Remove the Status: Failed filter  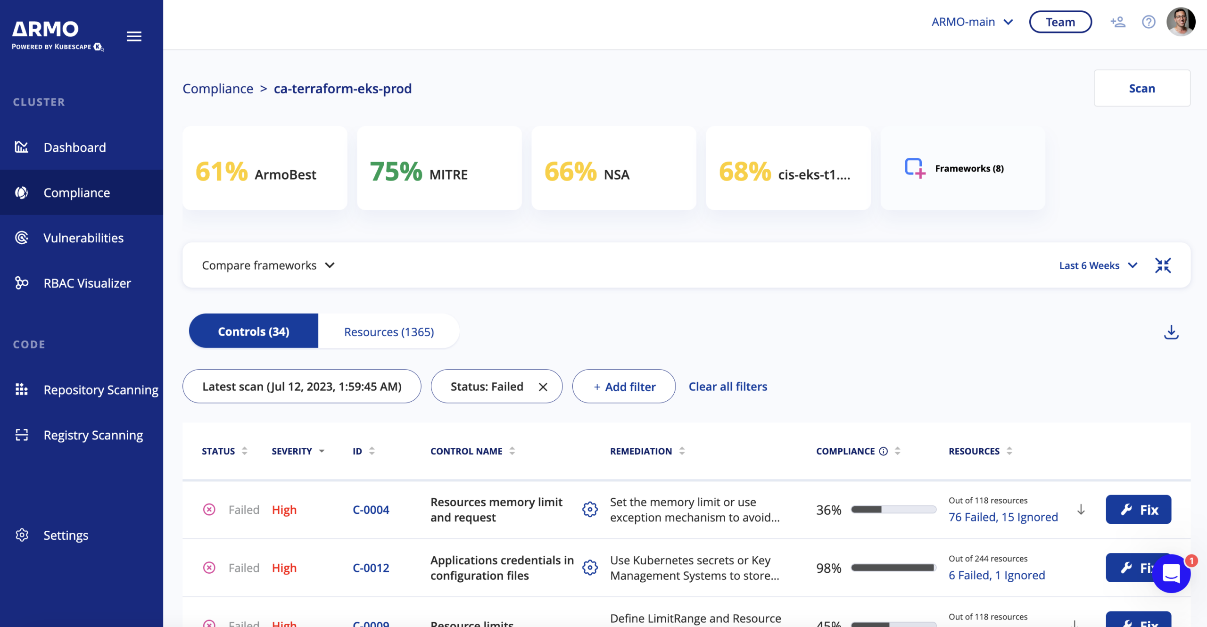point(543,387)
